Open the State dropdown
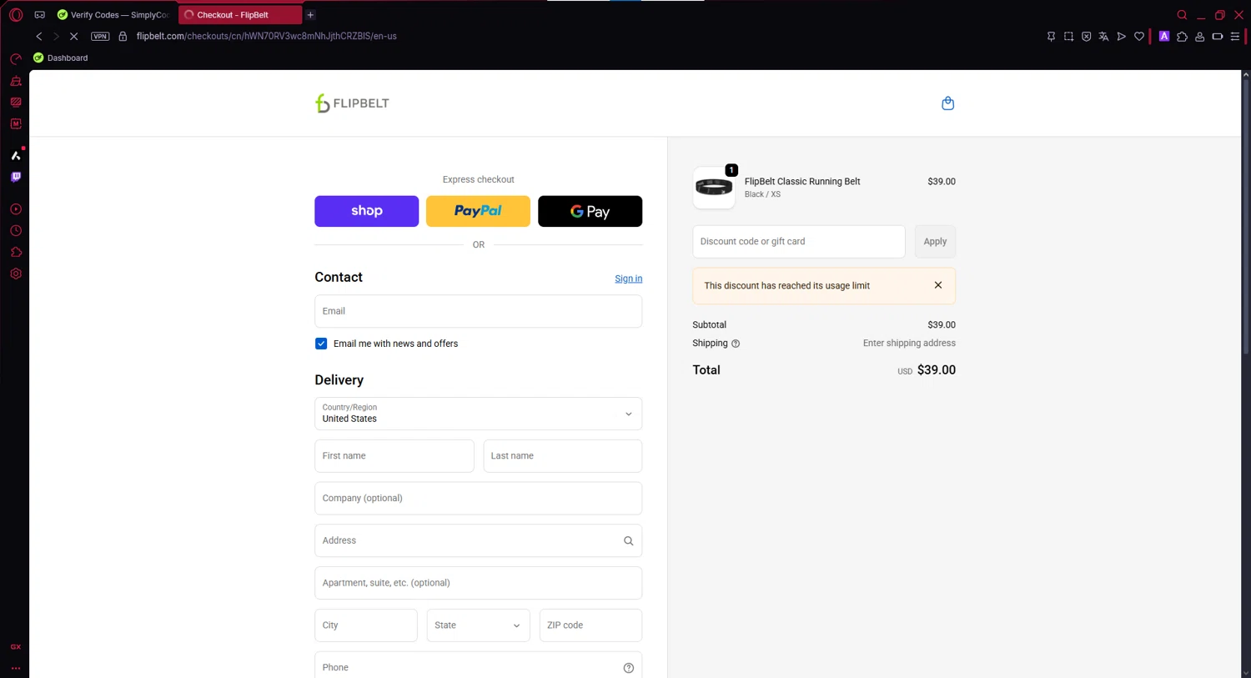Screen dimensions: 1251x678 pyautogui.click(x=478, y=625)
